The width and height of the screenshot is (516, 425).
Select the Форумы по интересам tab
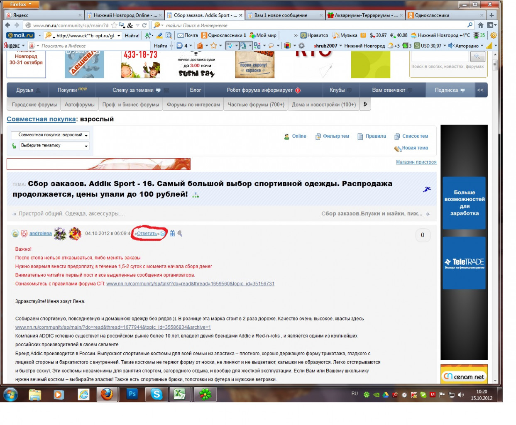point(193,105)
